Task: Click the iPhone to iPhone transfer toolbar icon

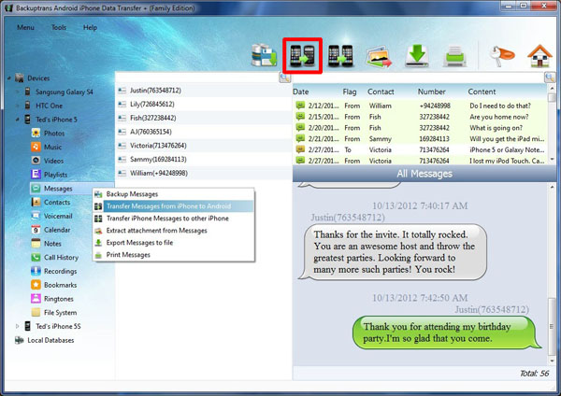Action: [x=340, y=56]
